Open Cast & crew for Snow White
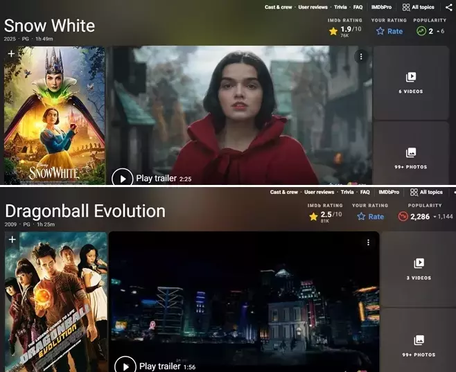Viewport: 456px width, 372px height. (x=279, y=7)
